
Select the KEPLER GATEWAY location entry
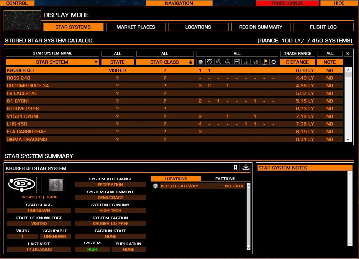(202, 186)
